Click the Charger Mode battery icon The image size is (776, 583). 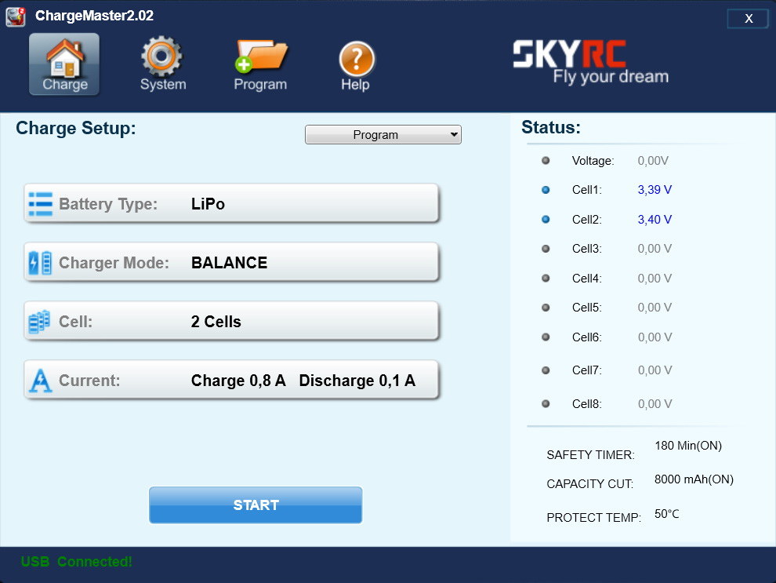(41, 263)
